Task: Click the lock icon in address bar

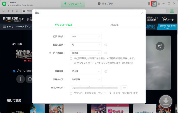Action: [x=24, y=11]
